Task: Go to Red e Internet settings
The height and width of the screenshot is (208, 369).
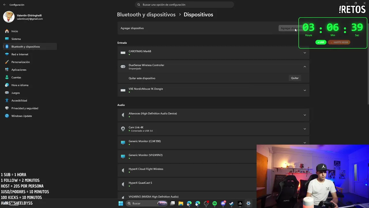Action: 30,54
